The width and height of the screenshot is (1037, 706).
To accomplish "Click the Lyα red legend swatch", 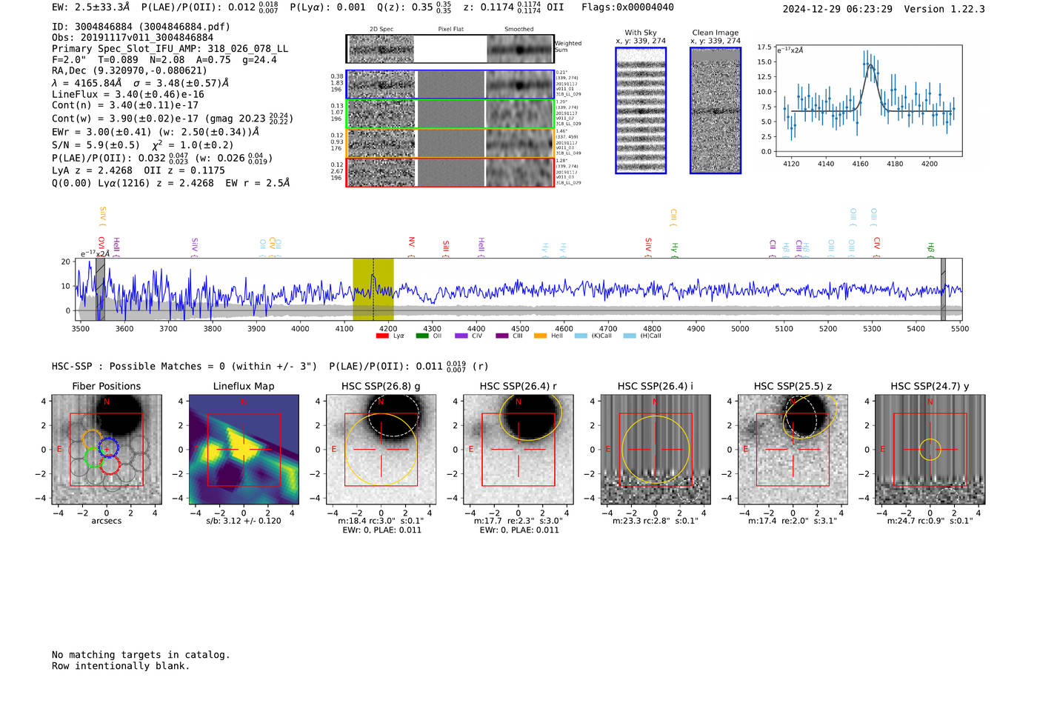I will pos(382,336).
